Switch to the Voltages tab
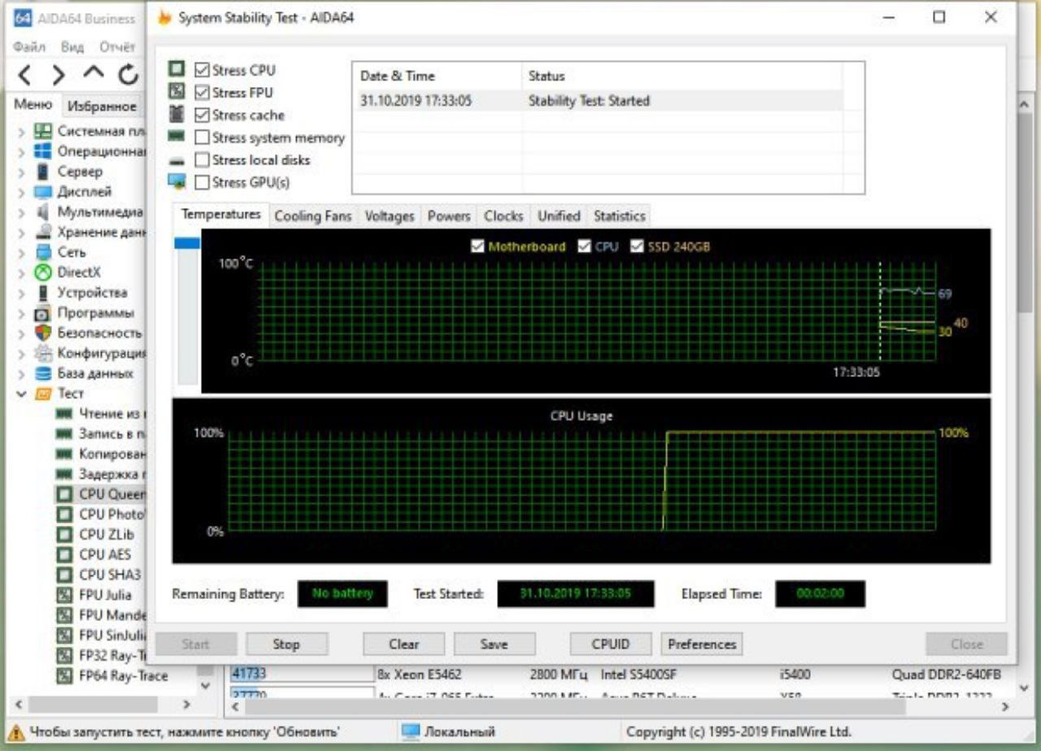Viewport: 1041px width, 751px height. click(x=390, y=216)
